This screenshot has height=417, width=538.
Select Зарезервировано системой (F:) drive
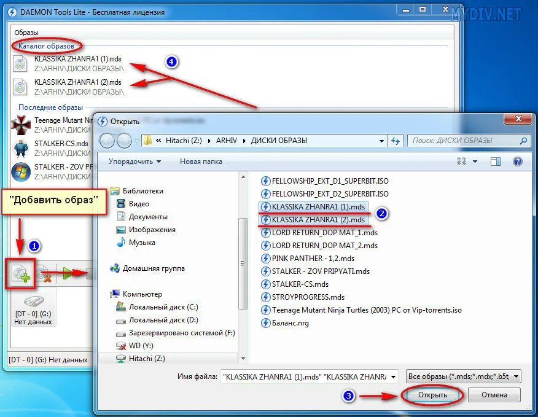(x=176, y=333)
